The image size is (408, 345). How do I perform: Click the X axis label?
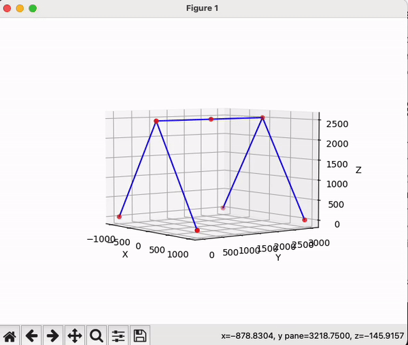point(125,255)
